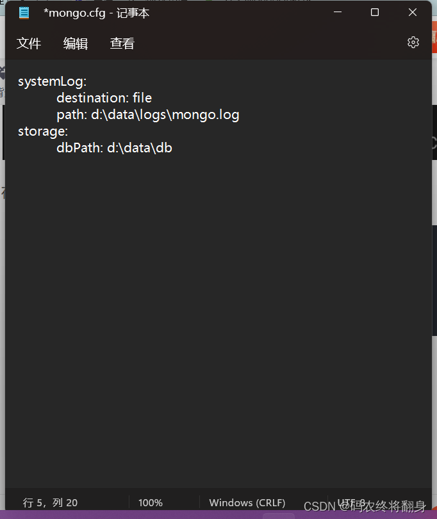Open the 查看 menu
Screen dimensions: 437x519
[122, 44]
